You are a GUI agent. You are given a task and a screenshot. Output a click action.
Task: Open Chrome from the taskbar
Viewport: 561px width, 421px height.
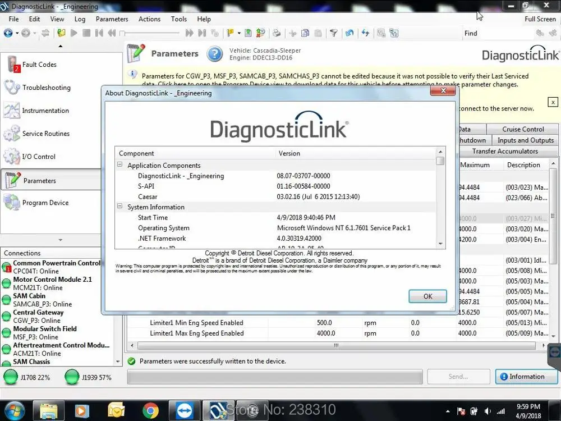(x=150, y=410)
